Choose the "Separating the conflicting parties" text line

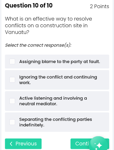(x=56, y=120)
